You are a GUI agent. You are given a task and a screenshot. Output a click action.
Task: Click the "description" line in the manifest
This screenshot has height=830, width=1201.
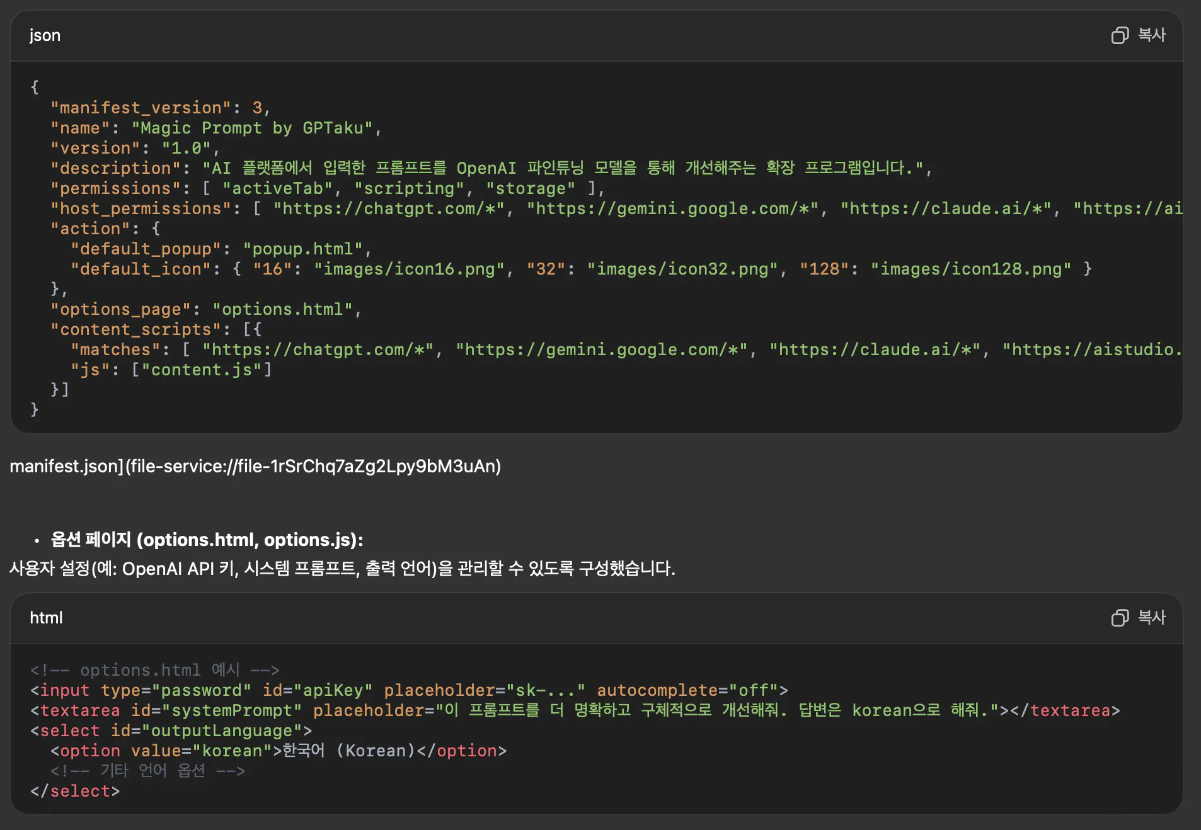(x=491, y=169)
